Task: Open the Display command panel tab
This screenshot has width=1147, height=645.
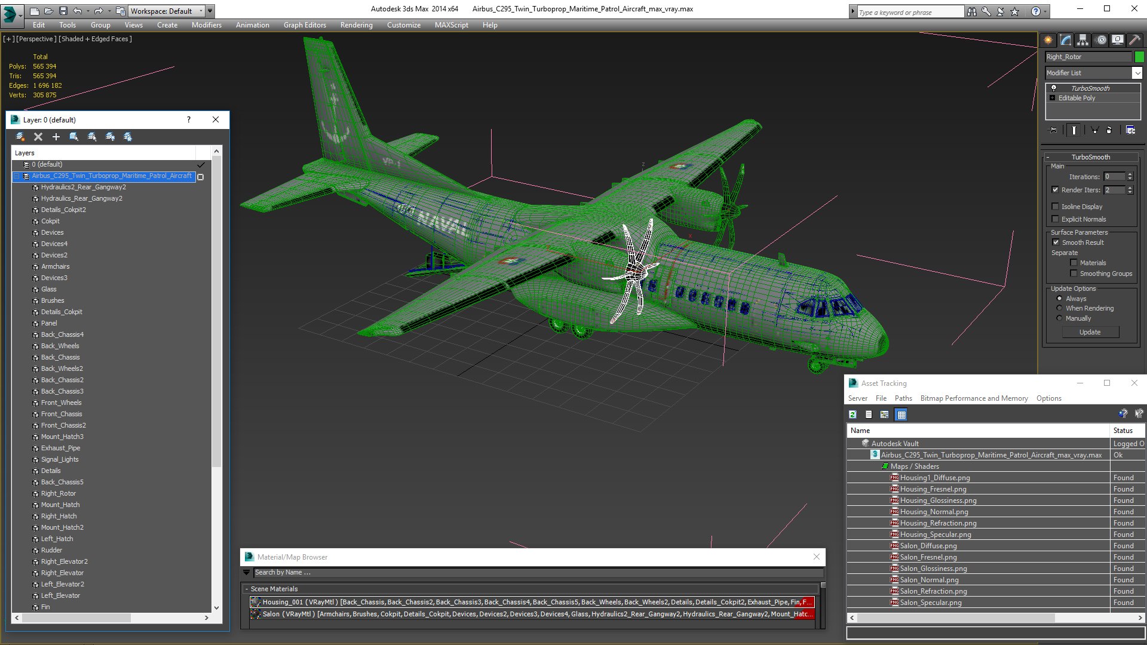Action: tap(1118, 40)
